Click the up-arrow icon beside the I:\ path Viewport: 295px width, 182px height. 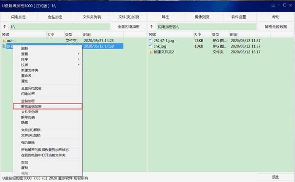coord(5,26)
